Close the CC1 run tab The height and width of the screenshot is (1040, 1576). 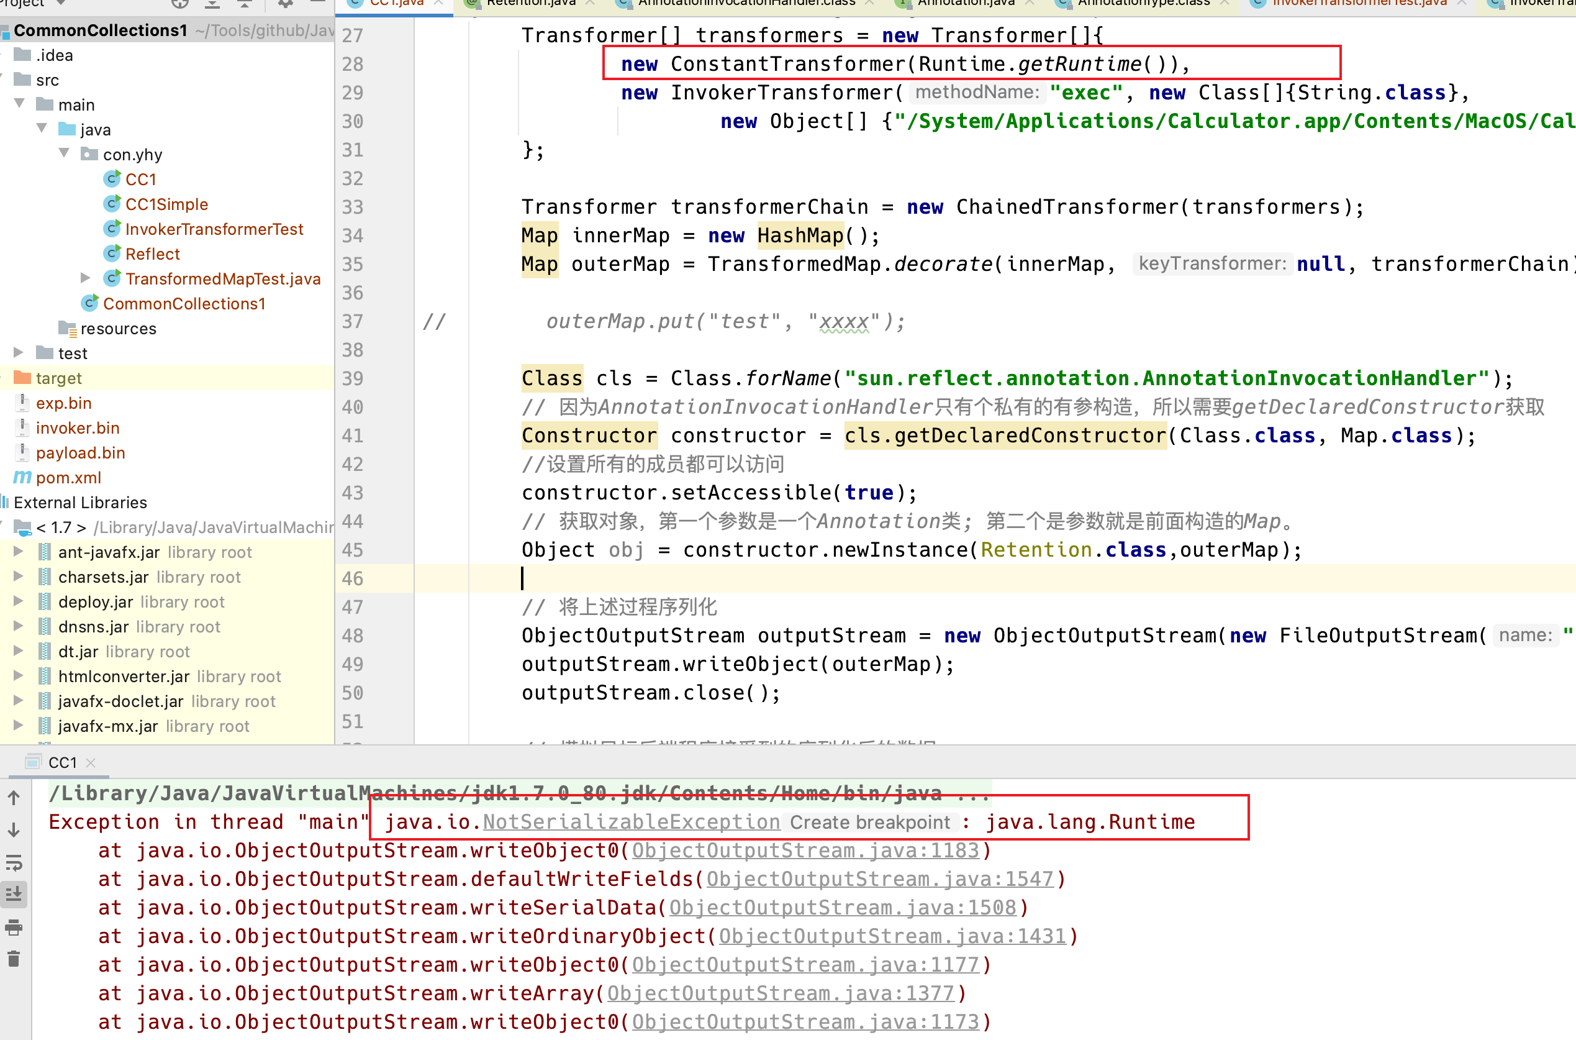click(x=91, y=763)
